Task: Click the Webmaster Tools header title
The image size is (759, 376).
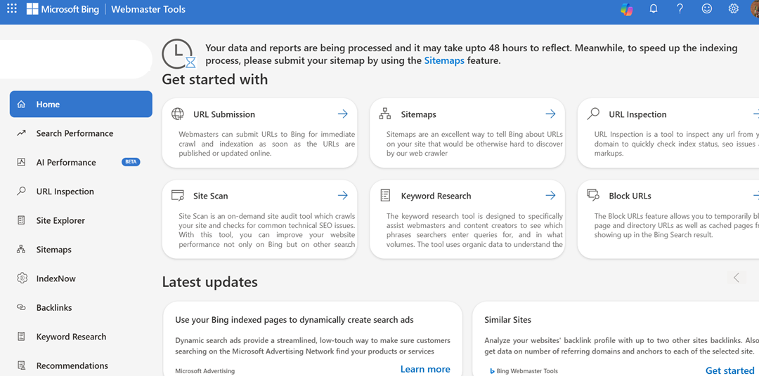Action: coord(148,9)
